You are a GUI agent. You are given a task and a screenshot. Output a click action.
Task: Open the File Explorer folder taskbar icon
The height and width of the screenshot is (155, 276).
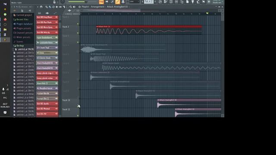click(5, 30)
